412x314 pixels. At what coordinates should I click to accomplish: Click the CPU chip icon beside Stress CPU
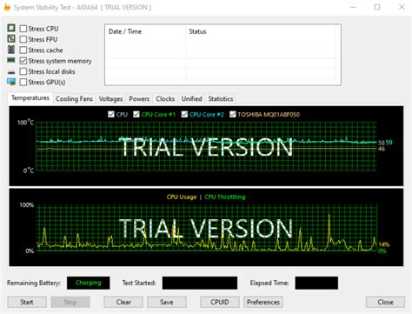[x=11, y=28]
